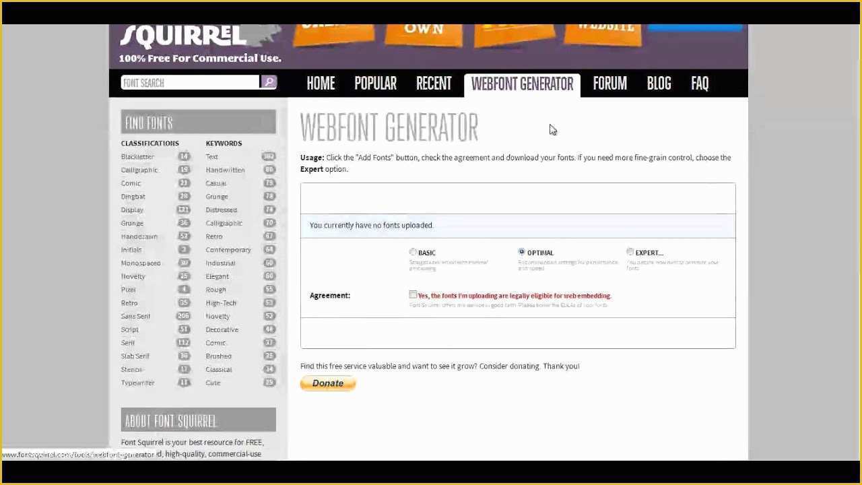This screenshot has height=485, width=862.
Task: Open the Blackletter classification
Action: click(x=137, y=156)
